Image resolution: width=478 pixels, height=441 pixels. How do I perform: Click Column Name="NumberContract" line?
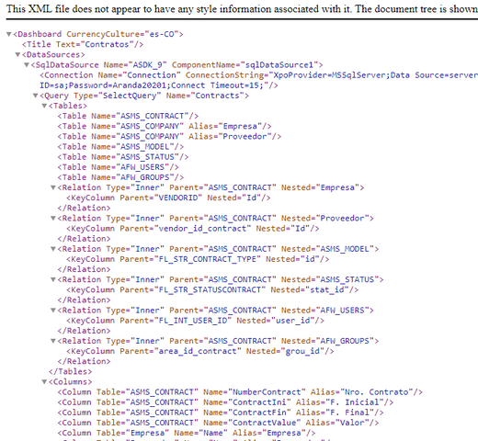pos(240,392)
